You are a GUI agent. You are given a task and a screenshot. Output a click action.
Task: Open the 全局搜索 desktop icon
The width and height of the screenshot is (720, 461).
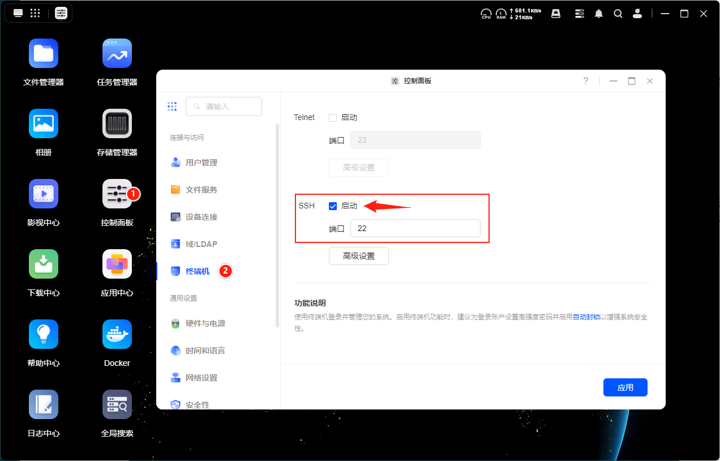(117, 404)
